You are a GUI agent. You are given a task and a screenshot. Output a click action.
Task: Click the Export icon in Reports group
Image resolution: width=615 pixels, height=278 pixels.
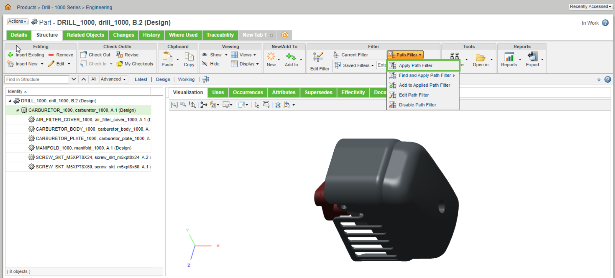(x=532, y=56)
